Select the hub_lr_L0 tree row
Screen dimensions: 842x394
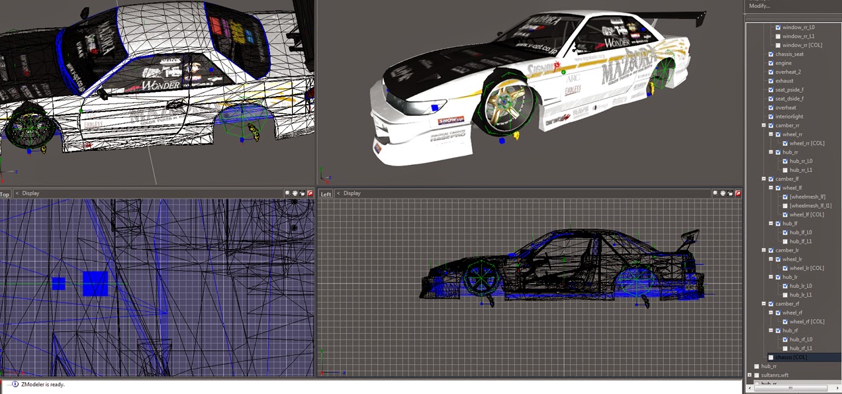click(801, 286)
